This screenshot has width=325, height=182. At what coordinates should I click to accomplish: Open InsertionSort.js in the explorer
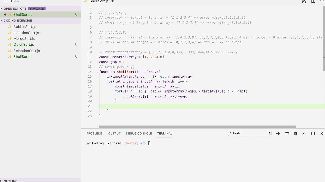(x=26, y=33)
